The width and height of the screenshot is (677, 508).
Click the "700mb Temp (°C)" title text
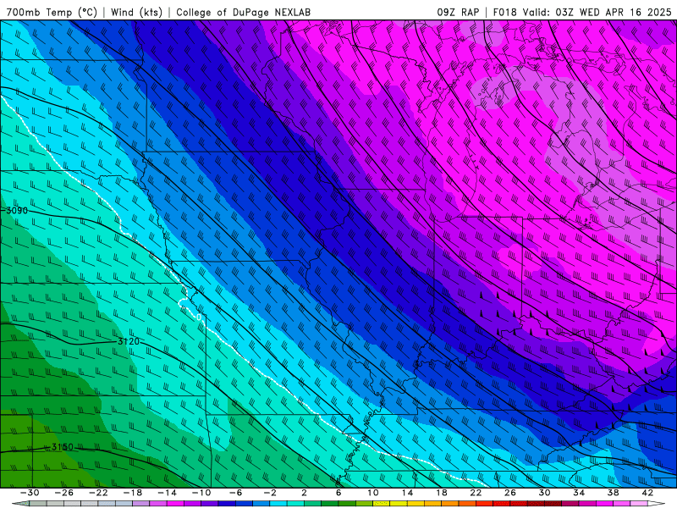point(52,12)
